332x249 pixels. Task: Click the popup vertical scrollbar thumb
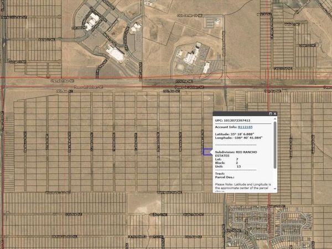pyautogui.click(x=275, y=145)
